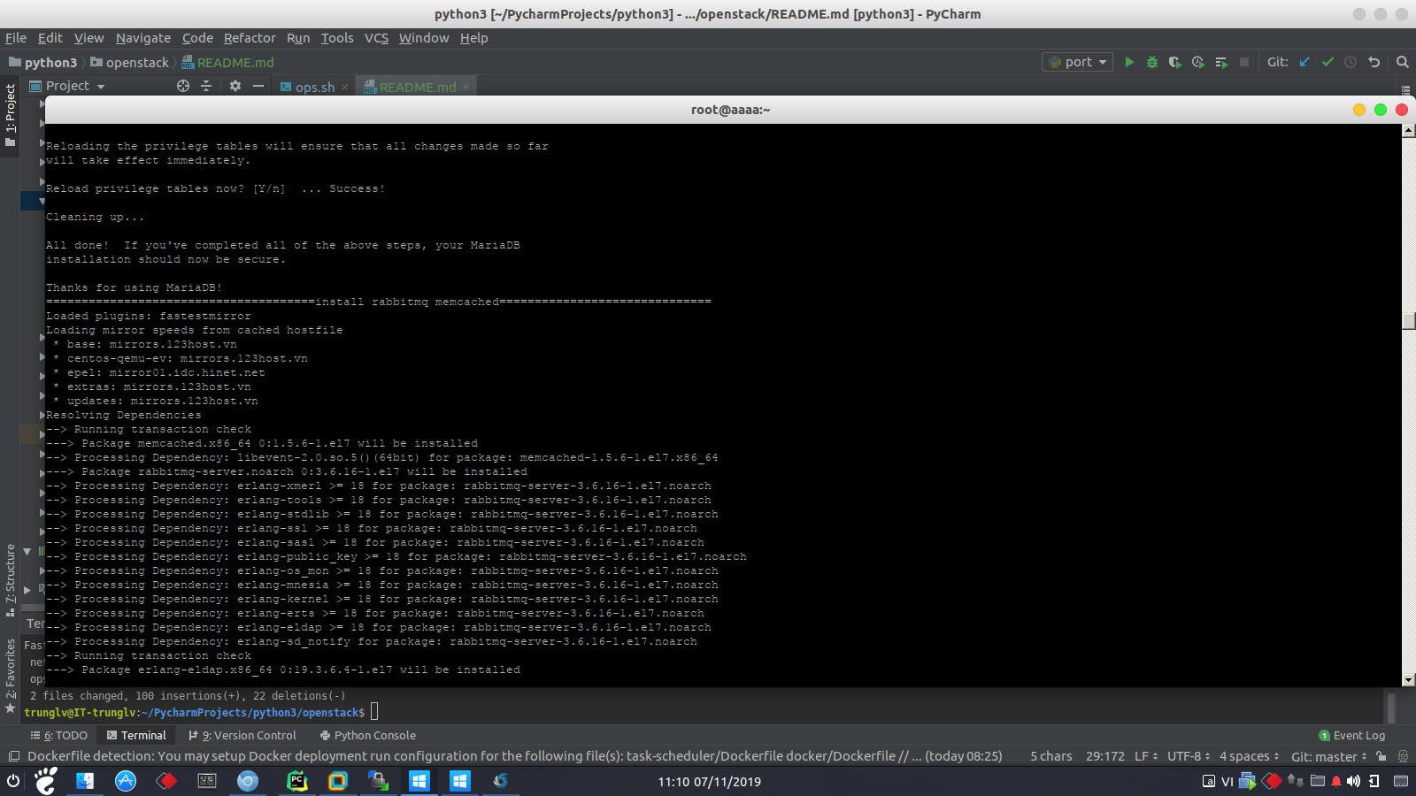The width and height of the screenshot is (1416, 796).
Task: Open the 9: Version Control tool window
Action: pyautogui.click(x=242, y=735)
